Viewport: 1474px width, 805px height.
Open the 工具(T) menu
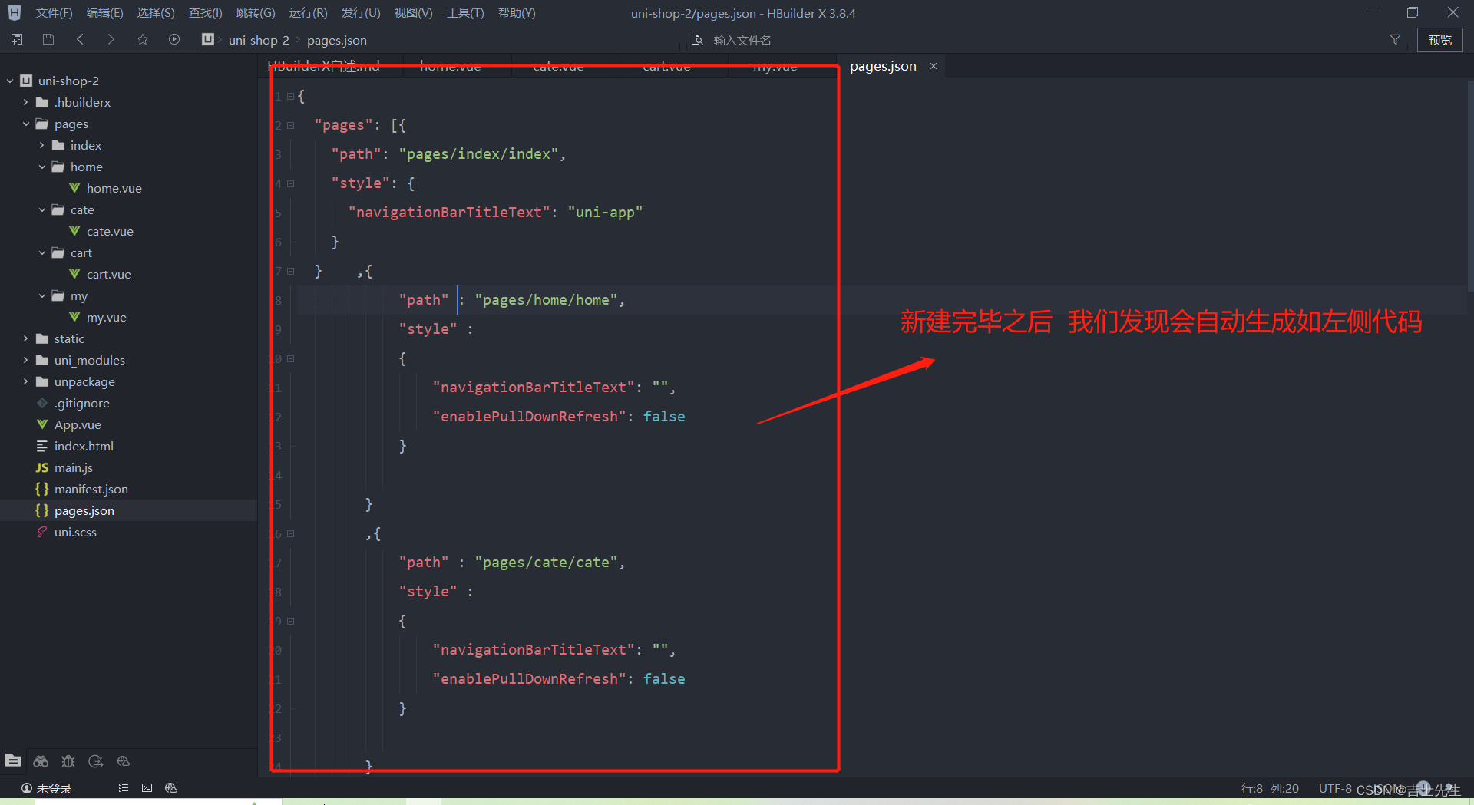pos(465,13)
